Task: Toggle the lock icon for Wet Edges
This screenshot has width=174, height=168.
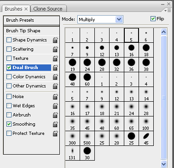Action: pos(55,106)
